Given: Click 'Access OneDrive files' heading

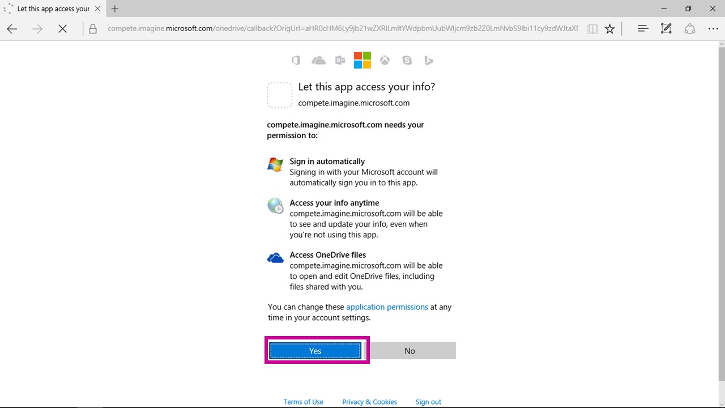Looking at the screenshot, I should 327,255.
